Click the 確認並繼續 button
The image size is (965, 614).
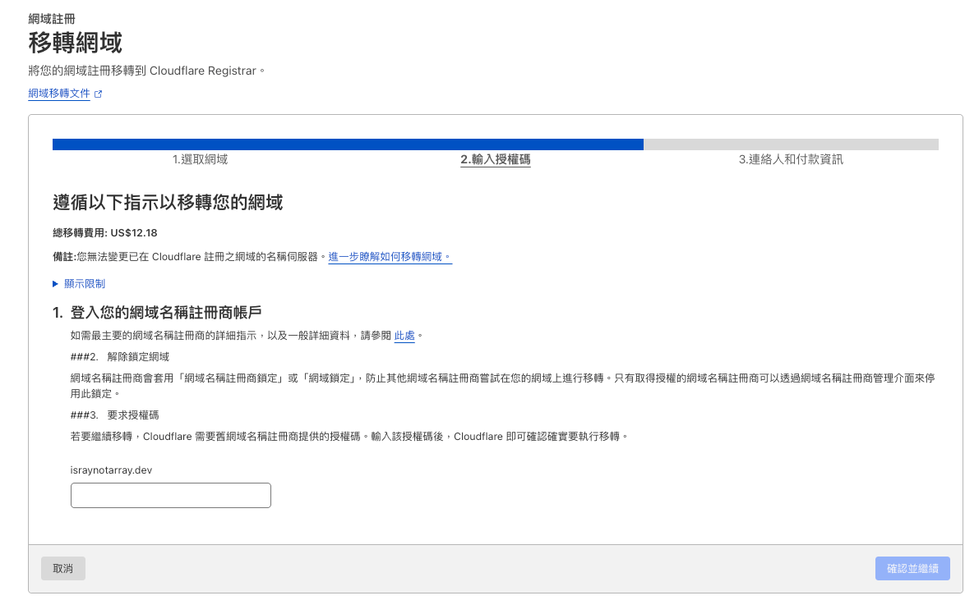912,569
